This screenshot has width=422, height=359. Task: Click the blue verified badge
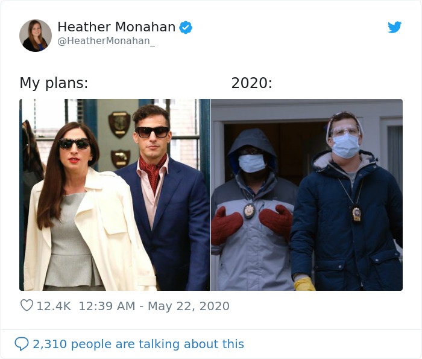[186, 27]
